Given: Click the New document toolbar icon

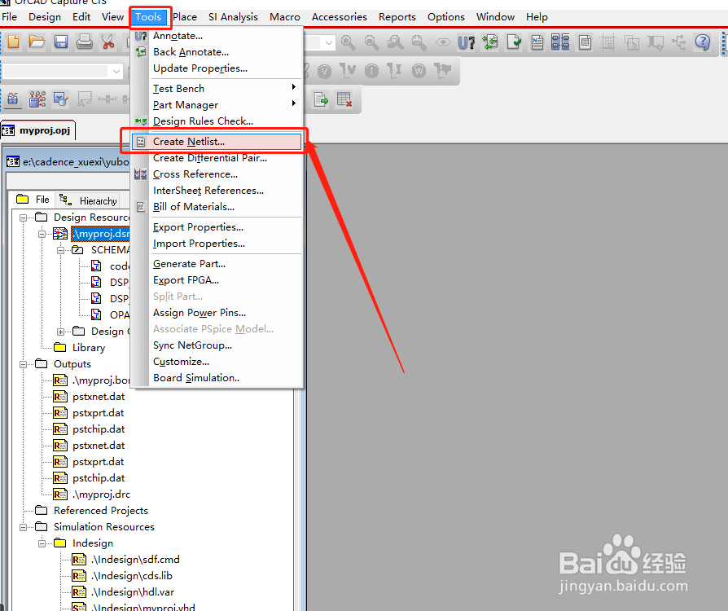Looking at the screenshot, I should pyautogui.click(x=14, y=42).
